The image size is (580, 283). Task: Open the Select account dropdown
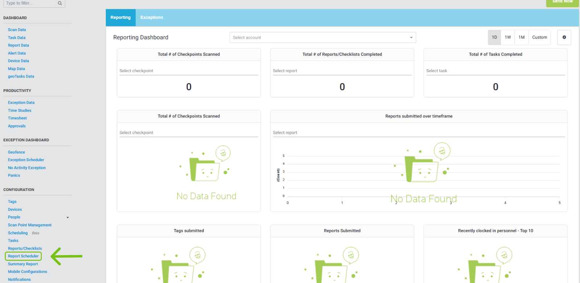[322, 38]
